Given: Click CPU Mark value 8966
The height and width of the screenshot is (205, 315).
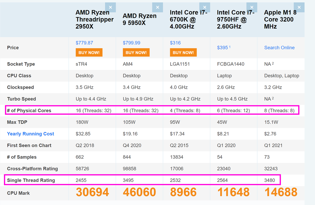Looking at the screenshot, I should [x=183, y=192].
